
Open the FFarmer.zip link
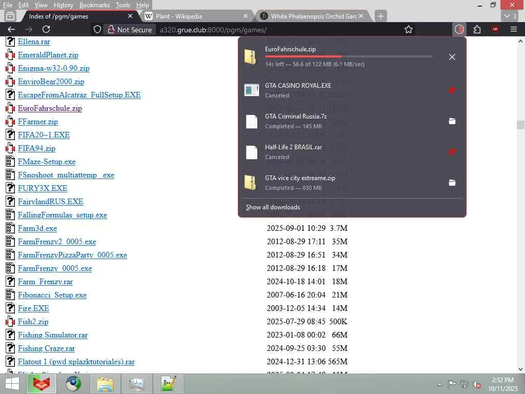[x=38, y=122]
